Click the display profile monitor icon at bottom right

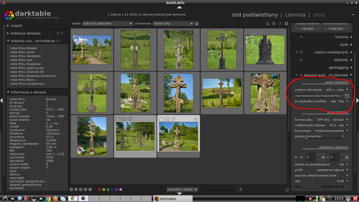click(x=287, y=189)
